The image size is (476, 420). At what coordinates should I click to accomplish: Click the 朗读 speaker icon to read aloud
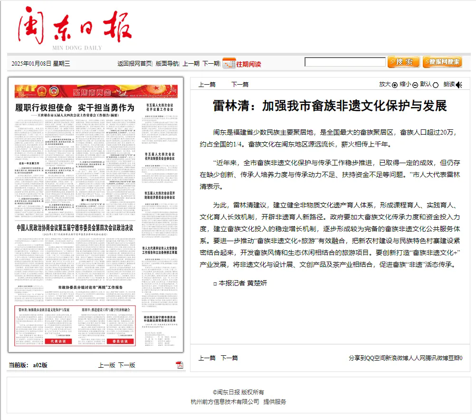tap(459, 85)
